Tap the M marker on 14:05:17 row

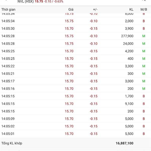coord(144,81)
